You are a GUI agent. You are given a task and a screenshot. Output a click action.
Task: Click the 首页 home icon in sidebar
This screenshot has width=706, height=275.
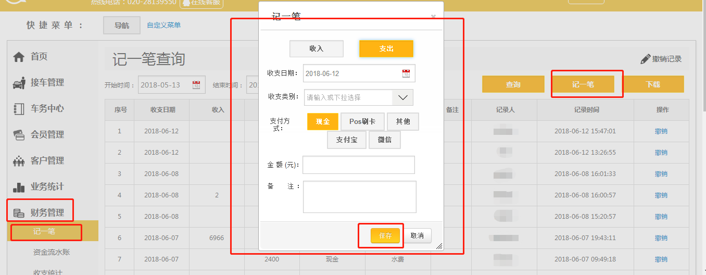[19, 57]
